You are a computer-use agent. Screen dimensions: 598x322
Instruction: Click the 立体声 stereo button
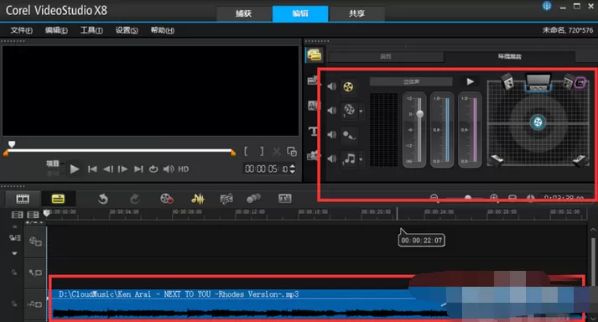tap(411, 81)
